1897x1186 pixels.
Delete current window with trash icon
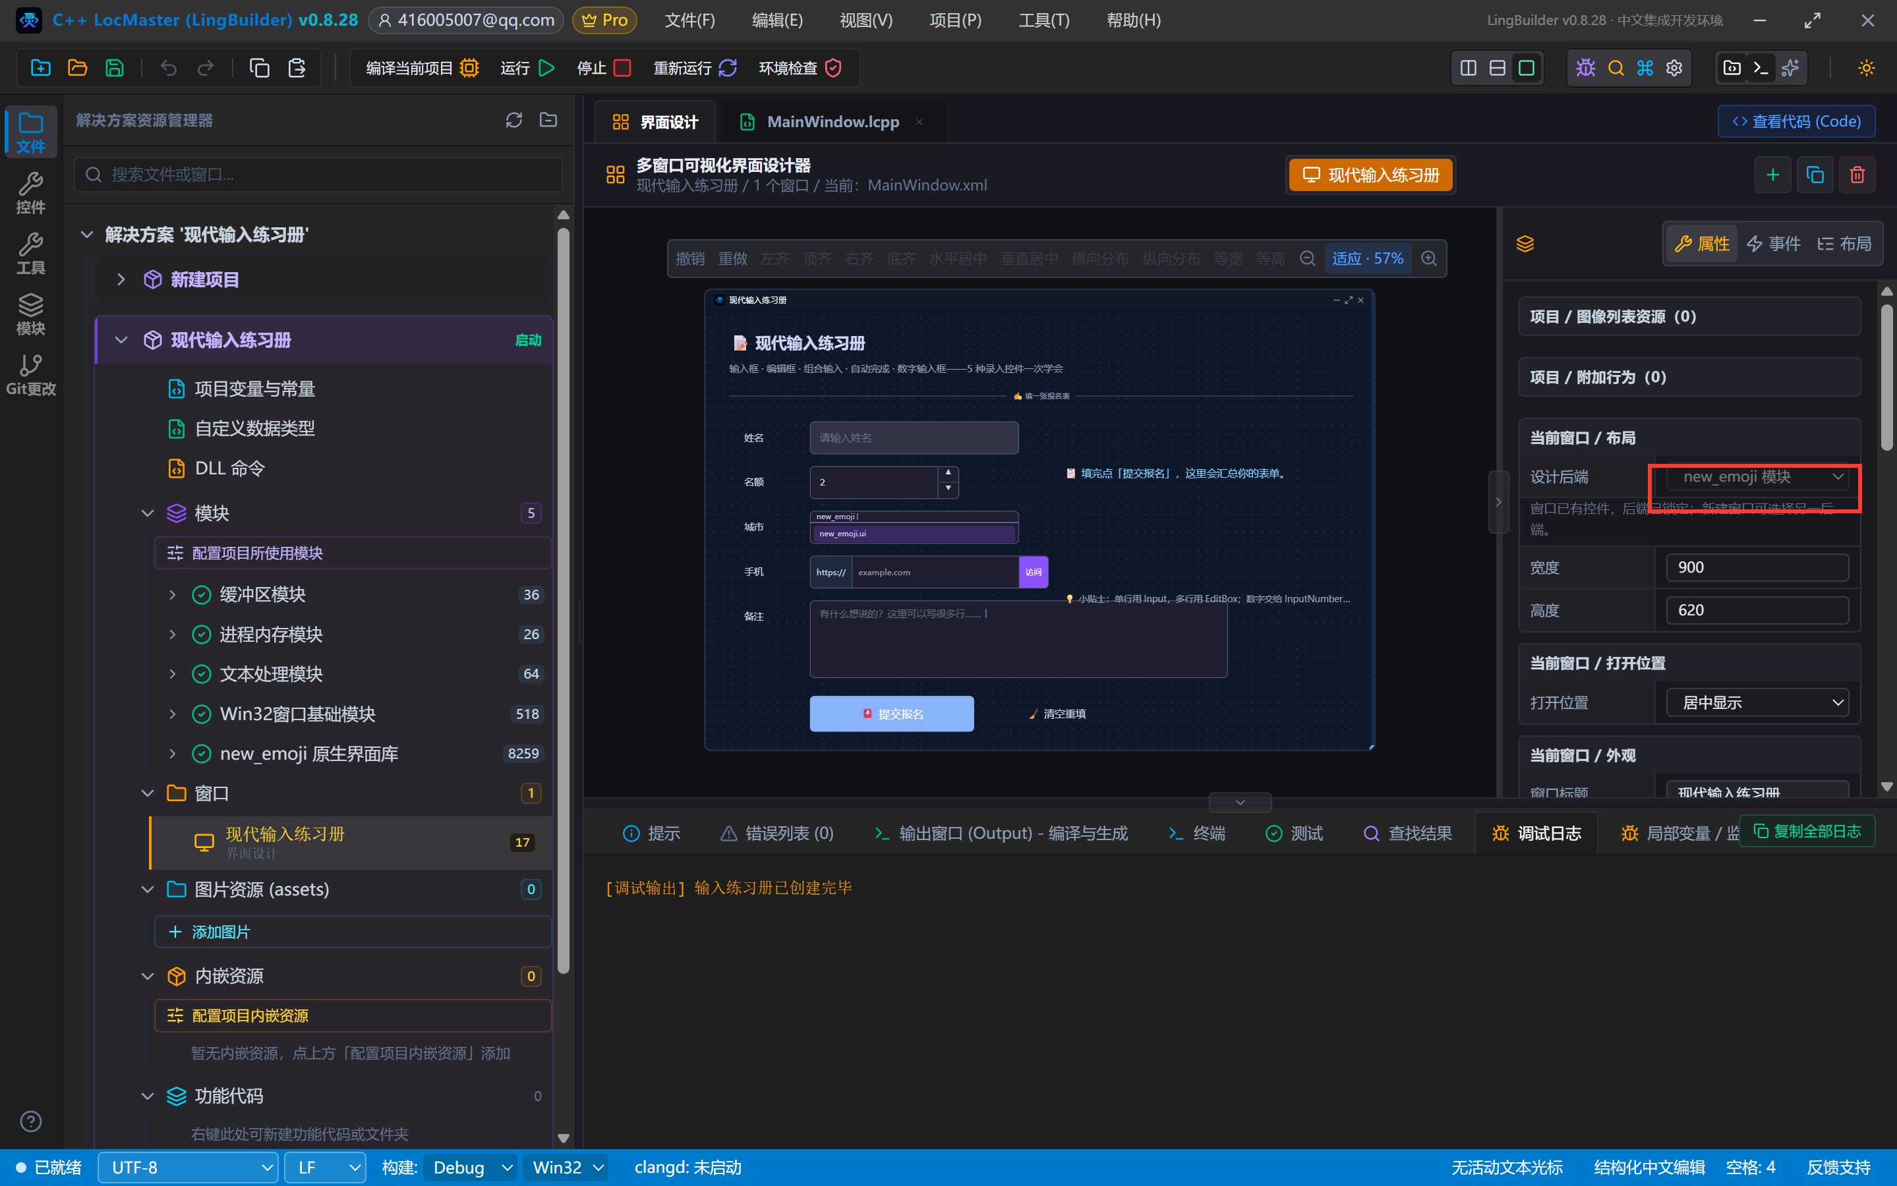pos(1857,175)
